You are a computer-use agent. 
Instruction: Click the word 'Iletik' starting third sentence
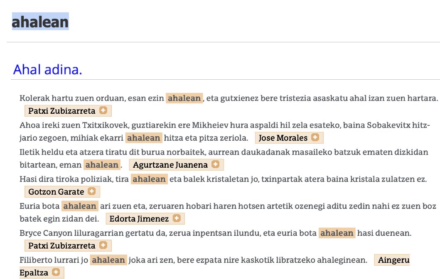tap(29, 152)
